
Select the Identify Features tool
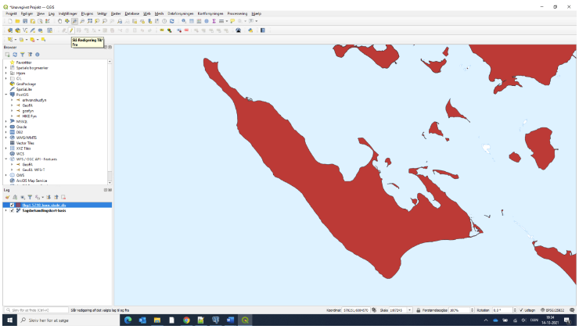[x=184, y=21]
